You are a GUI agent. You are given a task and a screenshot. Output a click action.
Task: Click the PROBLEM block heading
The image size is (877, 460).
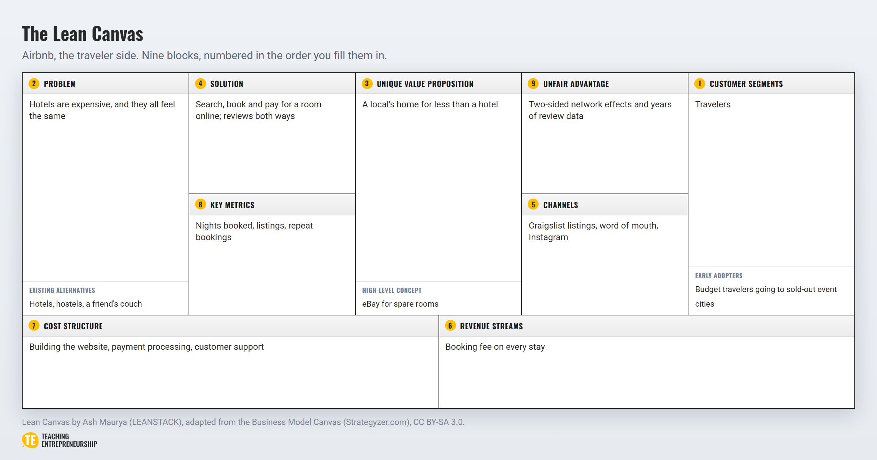coord(60,84)
